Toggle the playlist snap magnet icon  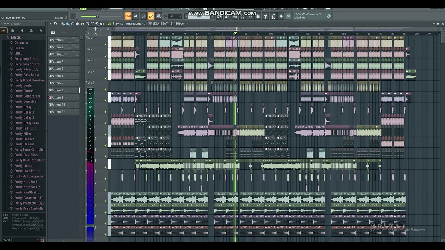click(55, 24)
